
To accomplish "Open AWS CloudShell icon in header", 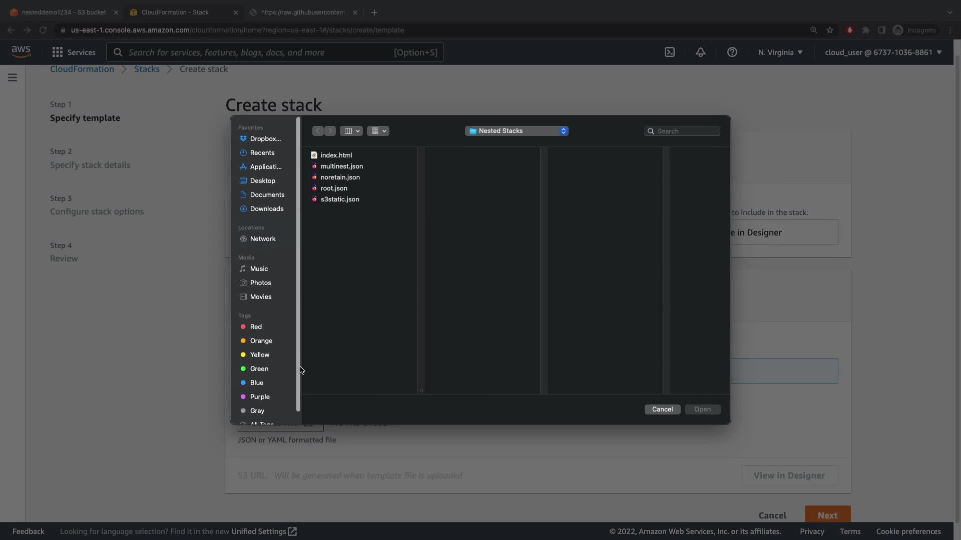I will point(670,52).
